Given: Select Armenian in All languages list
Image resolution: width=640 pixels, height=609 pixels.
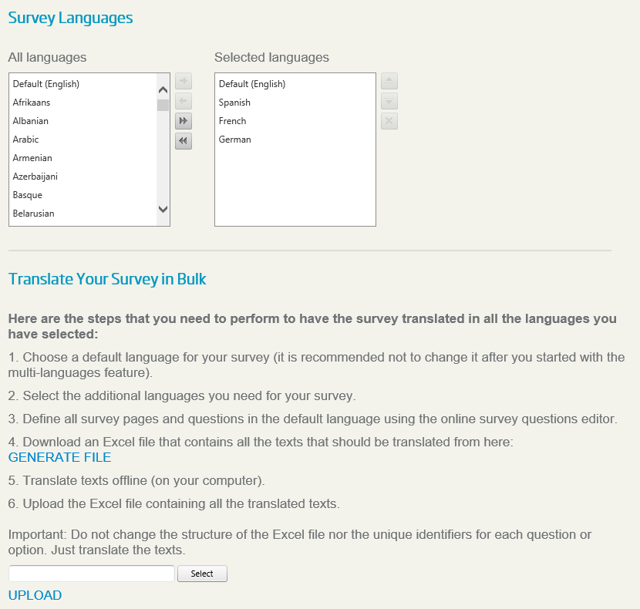Looking at the screenshot, I should tap(83, 158).
